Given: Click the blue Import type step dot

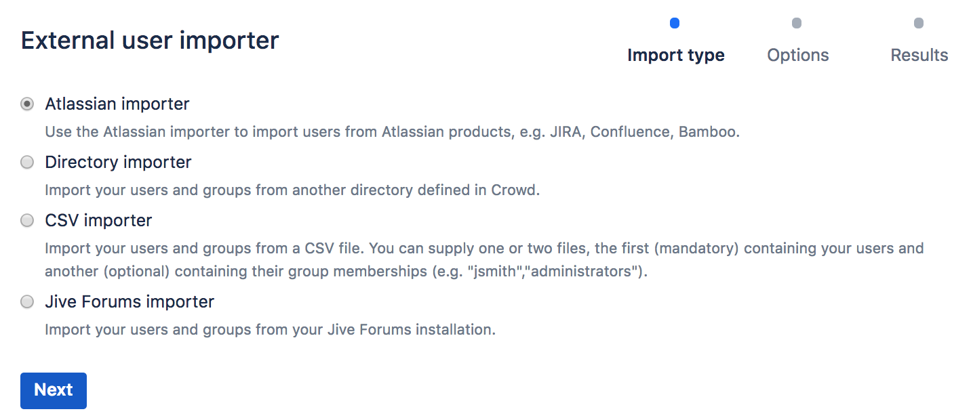Looking at the screenshot, I should click(x=675, y=24).
